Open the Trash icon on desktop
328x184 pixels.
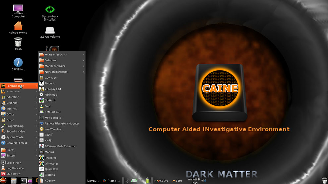[18, 44]
